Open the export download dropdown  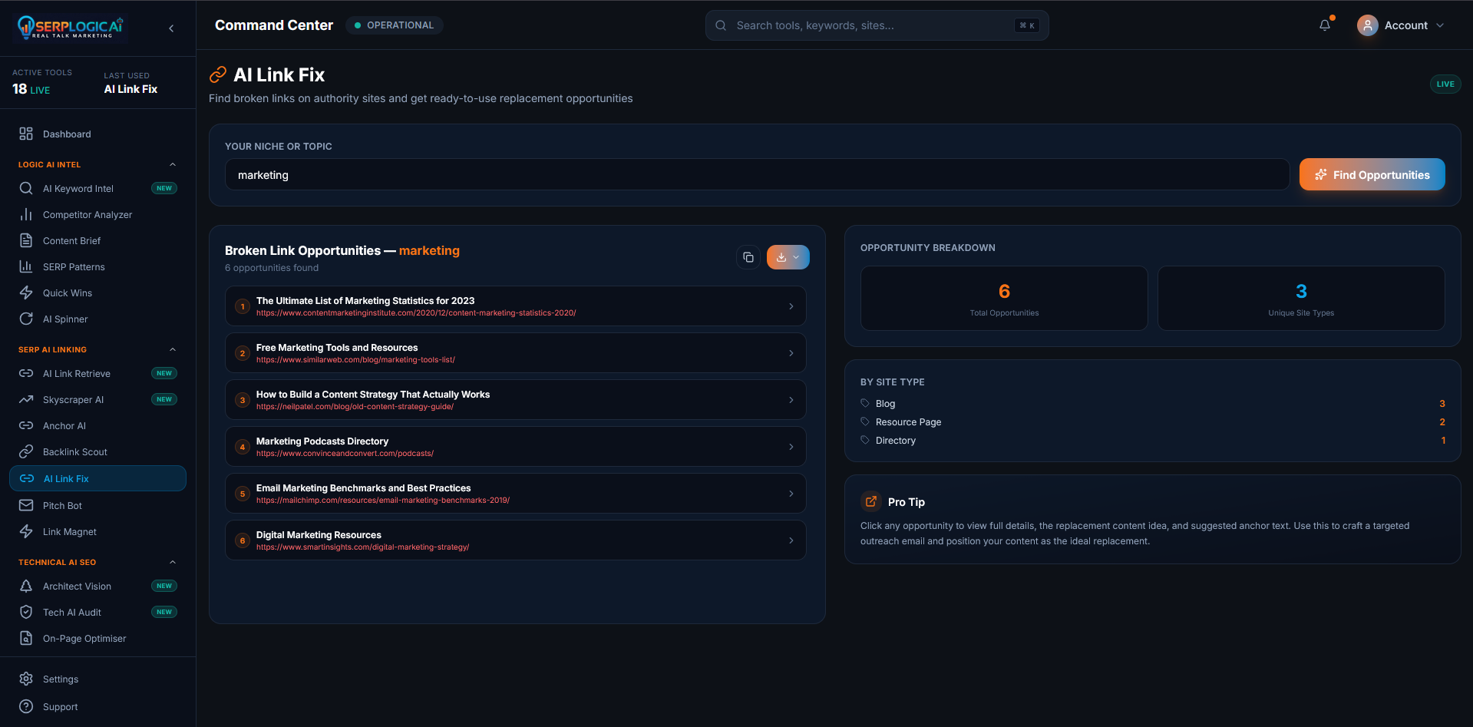click(x=788, y=257)
